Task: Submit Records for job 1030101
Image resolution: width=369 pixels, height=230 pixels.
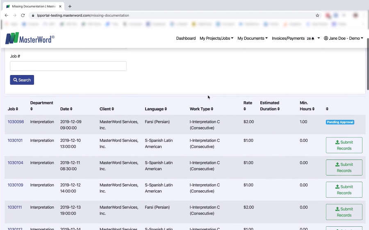Action: point(344,145)
